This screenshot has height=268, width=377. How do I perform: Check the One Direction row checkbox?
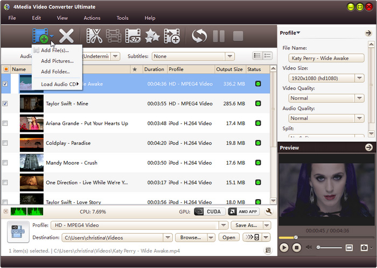(x=5, y=182)
